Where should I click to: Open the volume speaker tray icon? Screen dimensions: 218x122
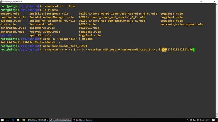click(198, 120)
